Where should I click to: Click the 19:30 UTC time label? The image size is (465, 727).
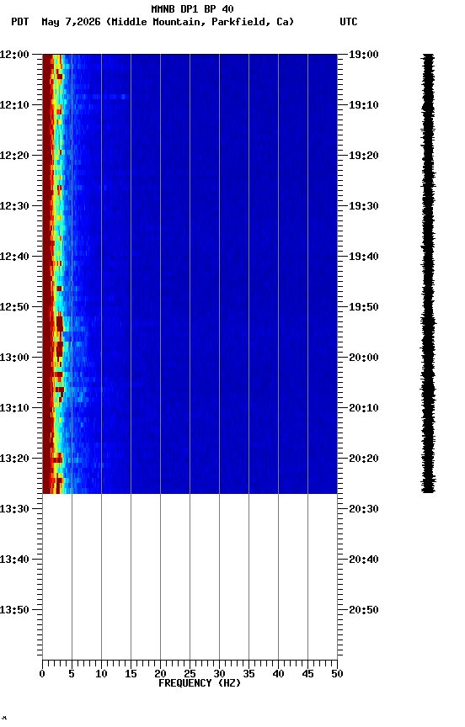(x=364, y=206)
